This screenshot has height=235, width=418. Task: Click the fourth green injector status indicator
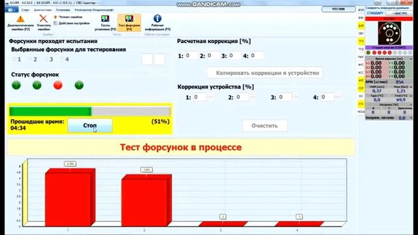click(x=79, y=86)
